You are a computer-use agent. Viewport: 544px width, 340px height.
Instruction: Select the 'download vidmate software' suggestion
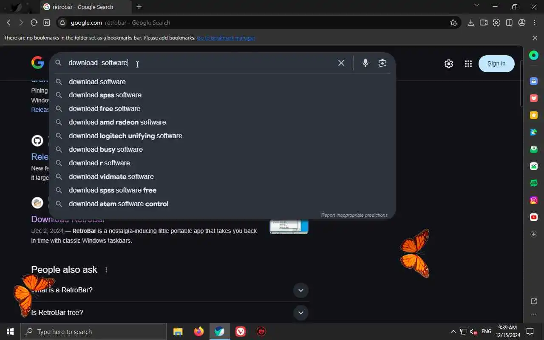222,177
